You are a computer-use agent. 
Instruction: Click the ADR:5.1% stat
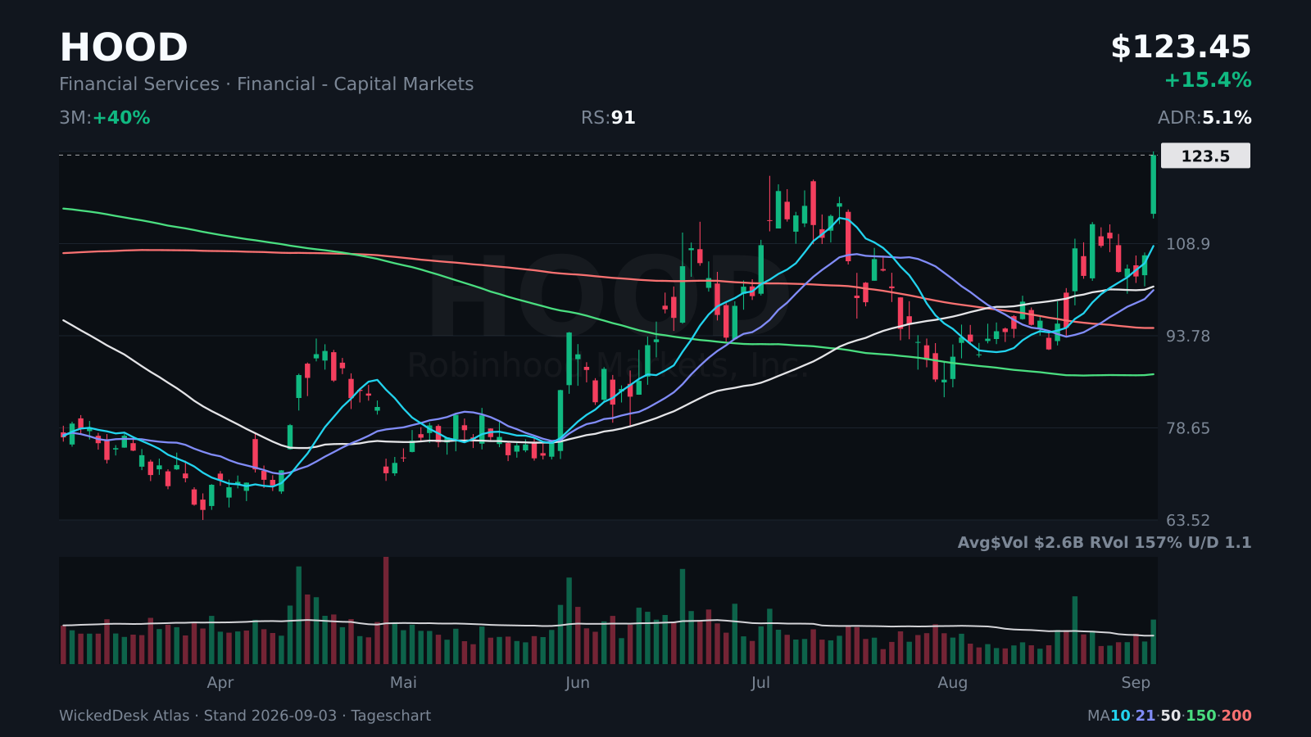(x=1204, y=118)
